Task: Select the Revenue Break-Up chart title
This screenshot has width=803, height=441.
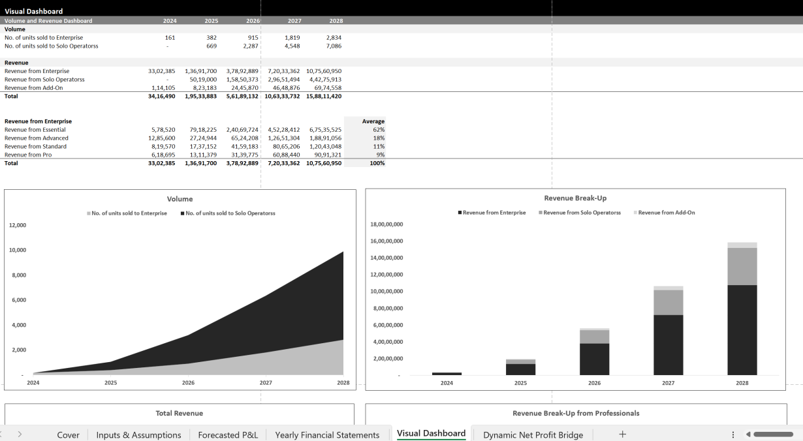Action: (x=575, y=198)
